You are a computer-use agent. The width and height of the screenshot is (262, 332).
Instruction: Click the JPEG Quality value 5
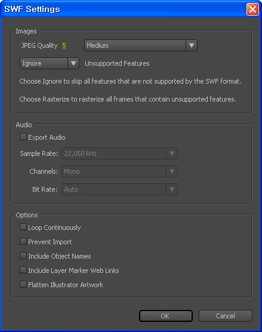coord(64,46)
